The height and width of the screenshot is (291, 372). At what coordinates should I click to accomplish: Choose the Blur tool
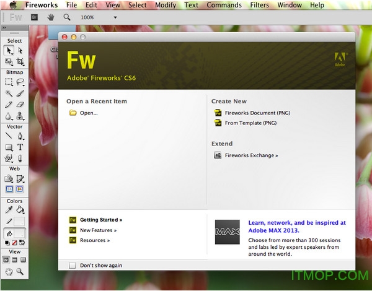point(9,116)
